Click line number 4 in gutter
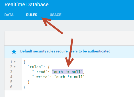The width and height of the screenshot is (134, 97). point(11,77)
